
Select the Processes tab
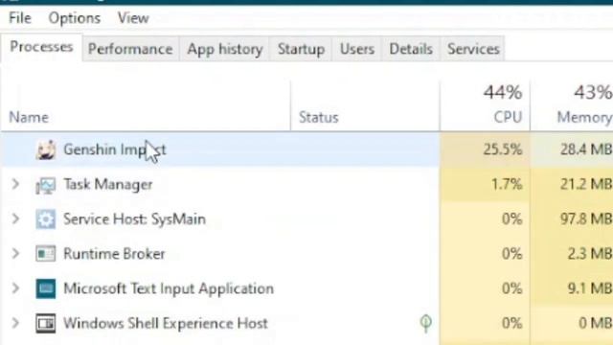[x=41, y=47]
